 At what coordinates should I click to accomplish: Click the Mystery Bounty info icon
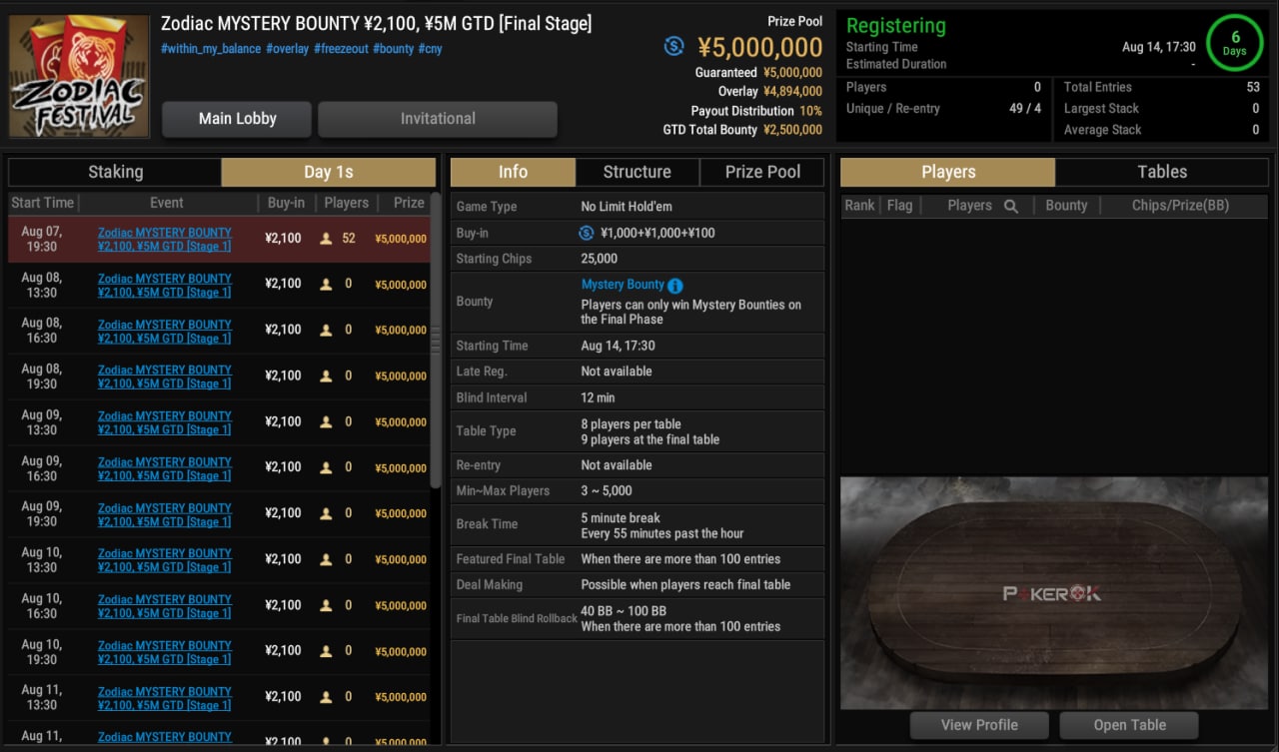[675, 286]
